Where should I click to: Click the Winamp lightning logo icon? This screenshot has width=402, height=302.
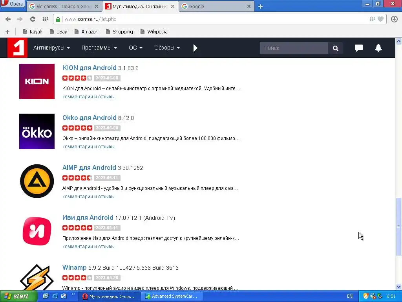pos(37,277)
